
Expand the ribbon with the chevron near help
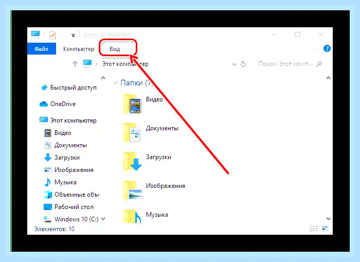316,49
